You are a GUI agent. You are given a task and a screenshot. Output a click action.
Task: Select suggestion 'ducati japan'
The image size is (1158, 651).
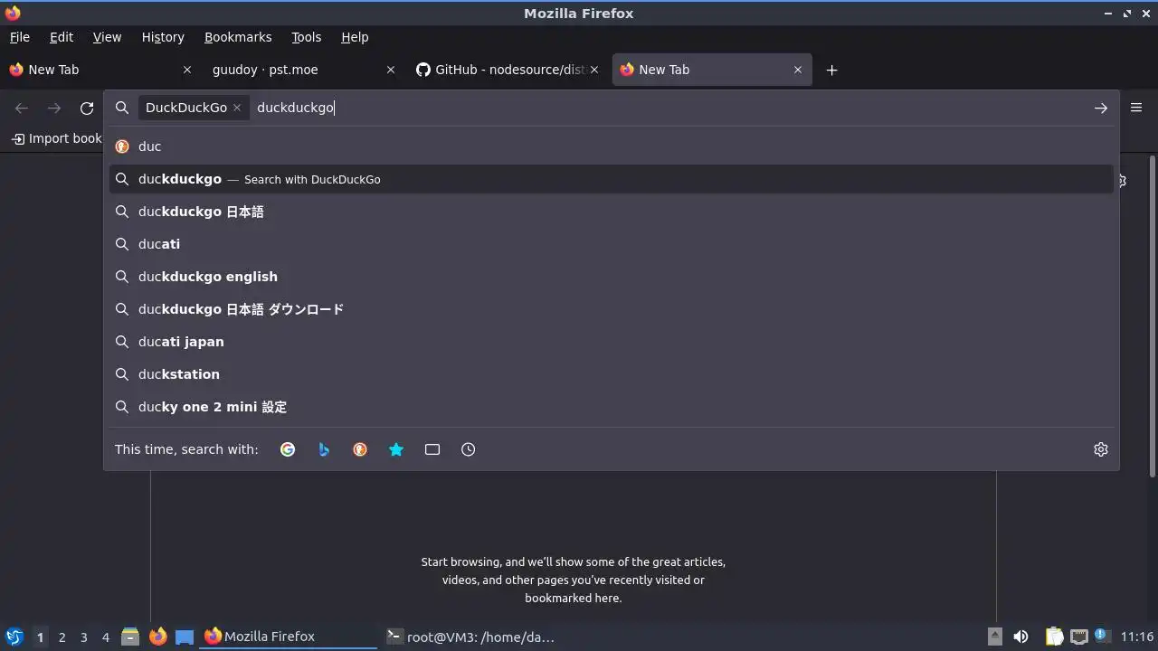click(611, 342)
